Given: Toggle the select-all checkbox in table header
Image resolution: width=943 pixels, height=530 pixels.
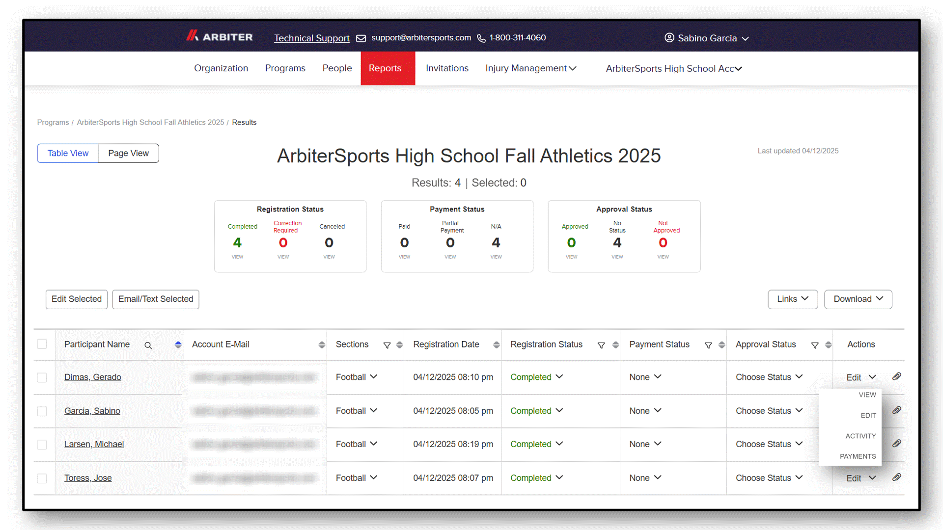Looking at the screenshot, I should (42, 344).
